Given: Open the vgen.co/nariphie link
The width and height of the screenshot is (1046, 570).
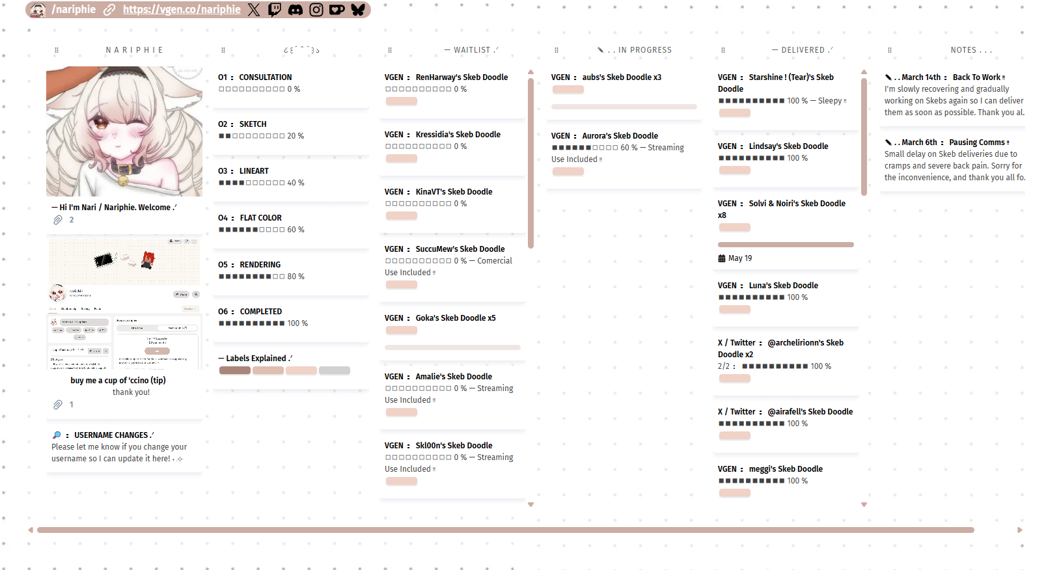Looking at the screenshot, I should 182,10.
